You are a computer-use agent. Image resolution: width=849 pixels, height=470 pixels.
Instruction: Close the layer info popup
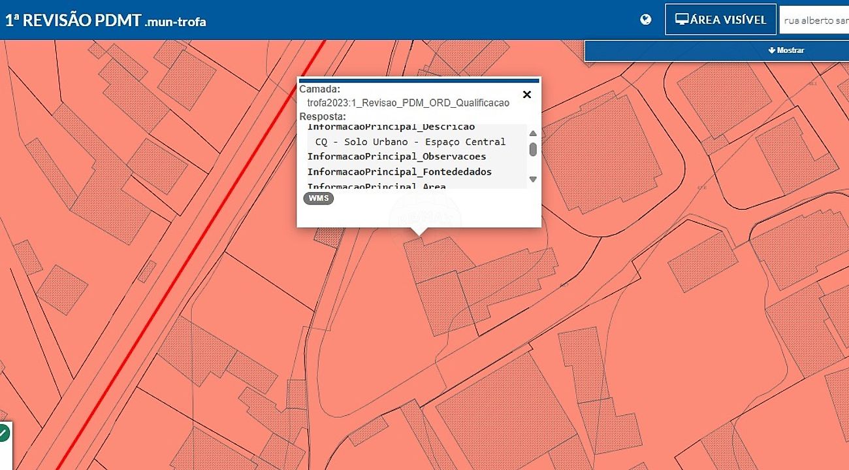[527, 95]
